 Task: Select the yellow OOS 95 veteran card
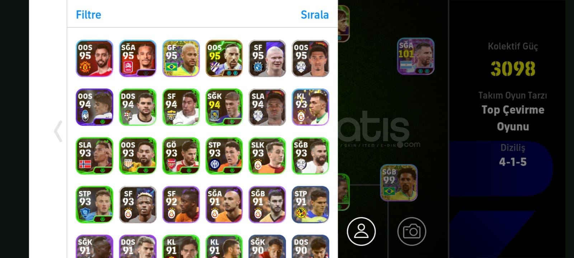tap(224, 58)
